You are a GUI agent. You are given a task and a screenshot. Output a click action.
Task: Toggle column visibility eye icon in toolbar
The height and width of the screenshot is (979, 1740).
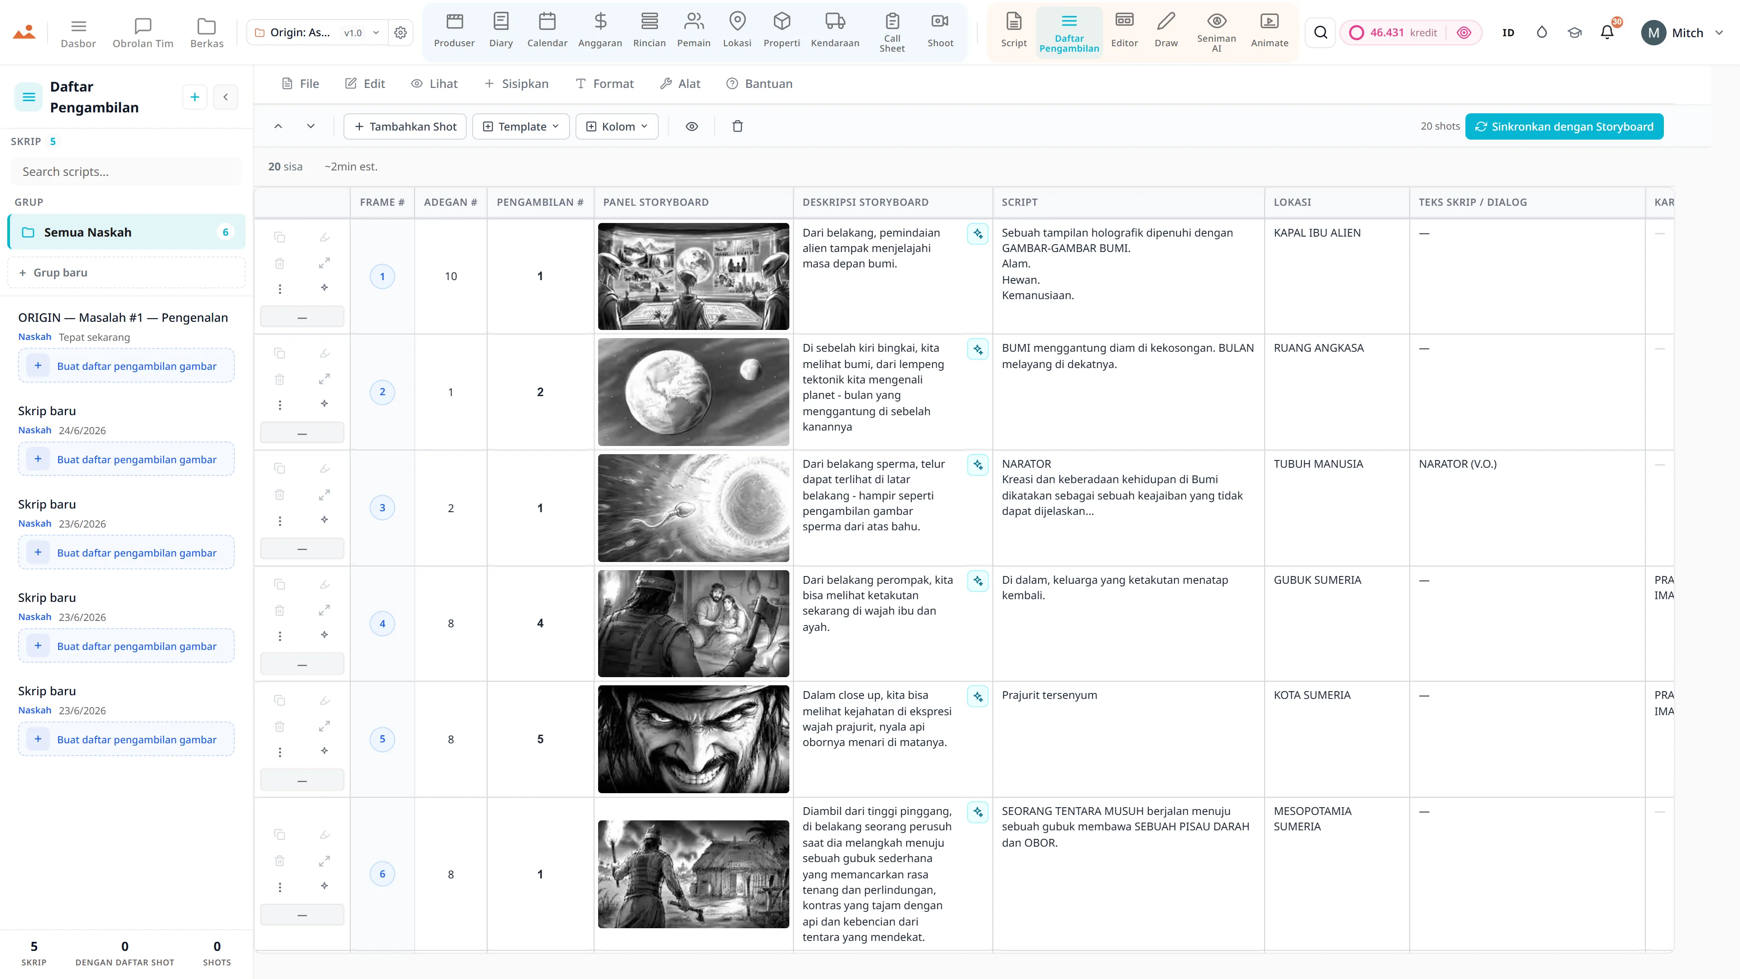click(691, 126)
